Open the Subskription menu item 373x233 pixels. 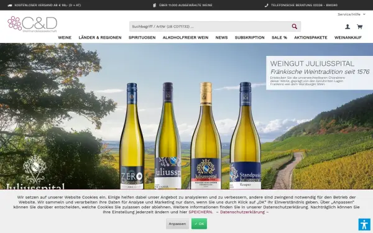coord(249,37)
